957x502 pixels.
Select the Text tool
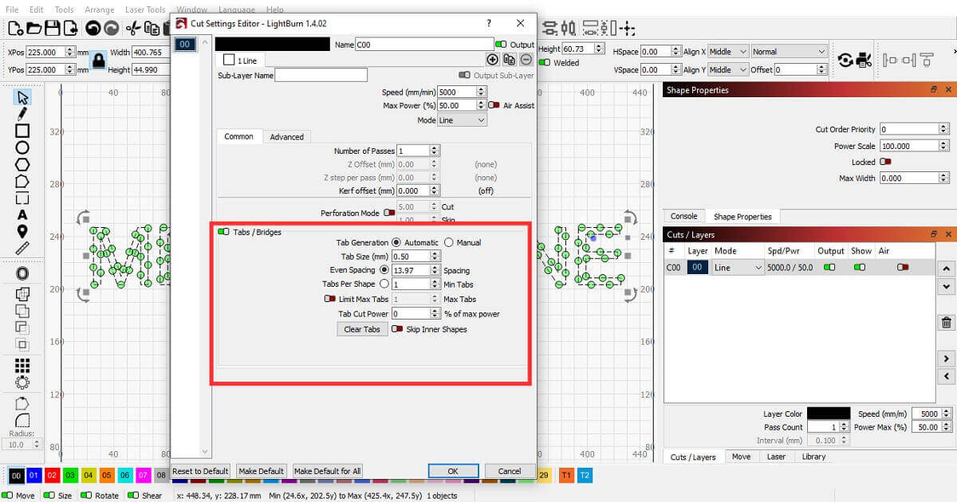pos(22,215)
